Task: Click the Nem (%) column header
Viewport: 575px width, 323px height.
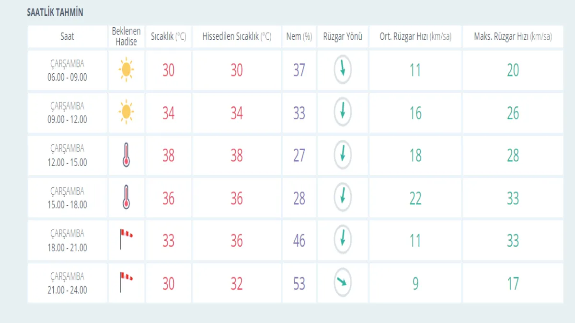Action: pyautogui.click(x=299, y=36)
